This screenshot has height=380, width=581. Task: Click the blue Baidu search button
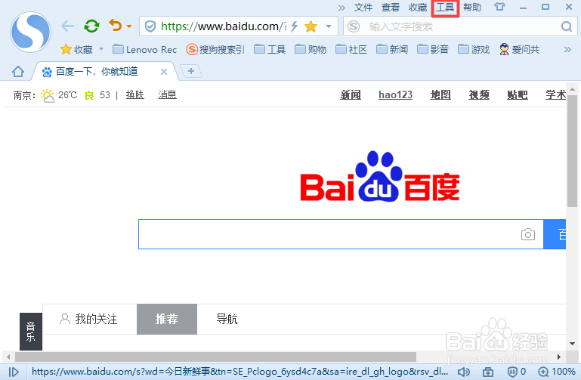(x=555, y=234)
